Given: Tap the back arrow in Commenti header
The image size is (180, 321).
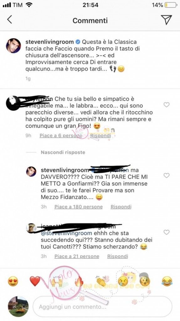Looking at the screenshot, I should tap(10, 20).
